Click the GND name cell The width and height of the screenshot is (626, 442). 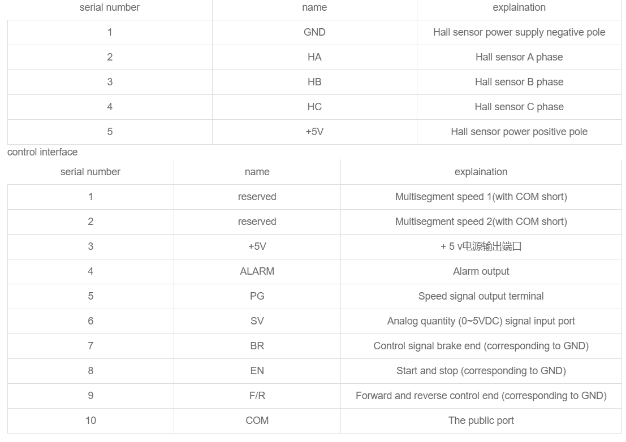tap(314, 32)
